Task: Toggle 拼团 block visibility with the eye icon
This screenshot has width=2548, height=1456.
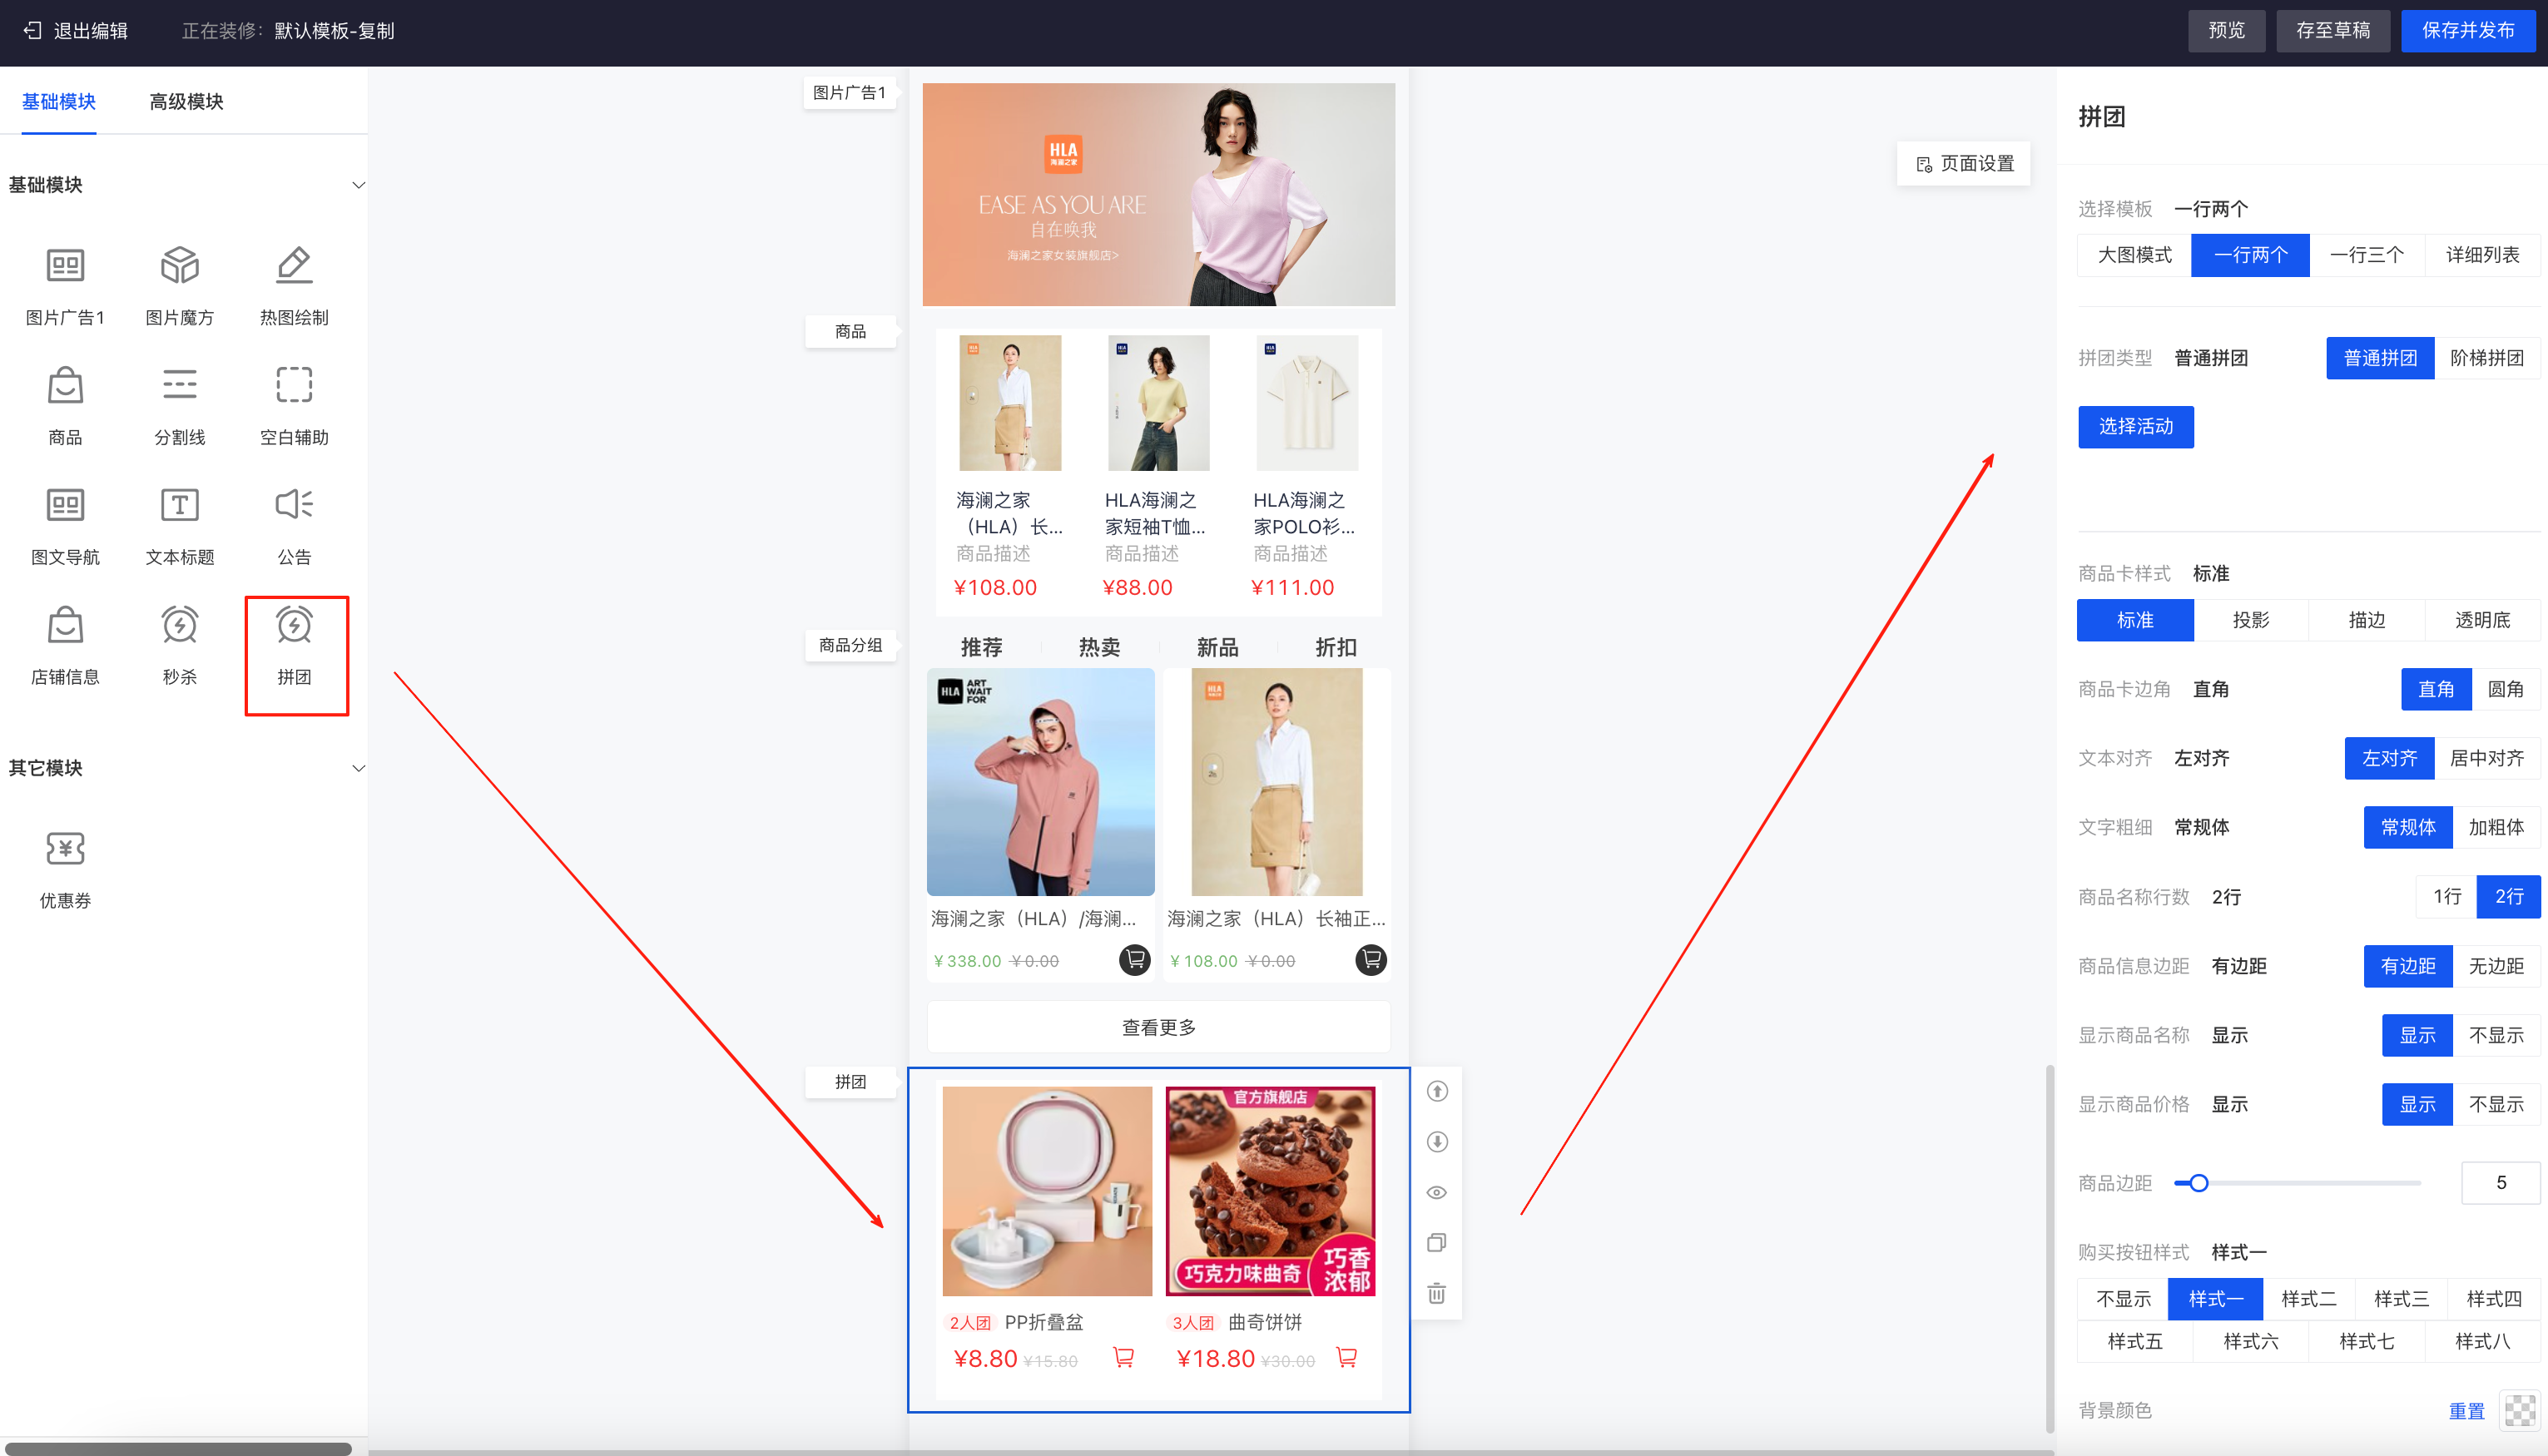Action: pyautogui.click(x=1437, y=1192)
